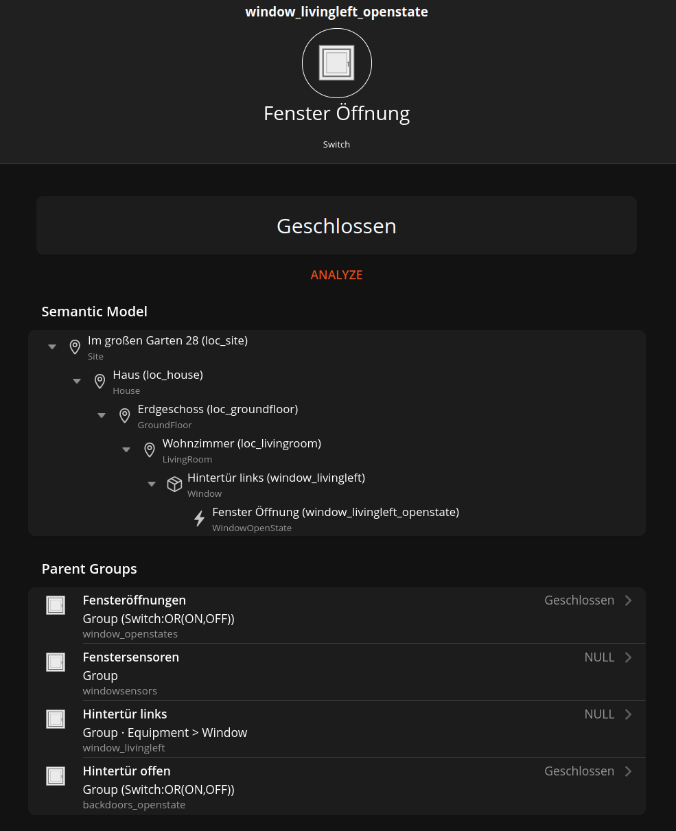Click window icon next to Hintertür offen group
Viewport: 676px width, 831px height.
click(56, 776)
